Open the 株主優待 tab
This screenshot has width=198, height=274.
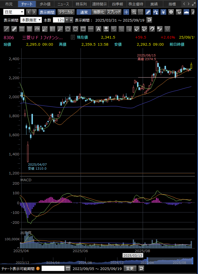pyautogui.click(x=136, y=4)
